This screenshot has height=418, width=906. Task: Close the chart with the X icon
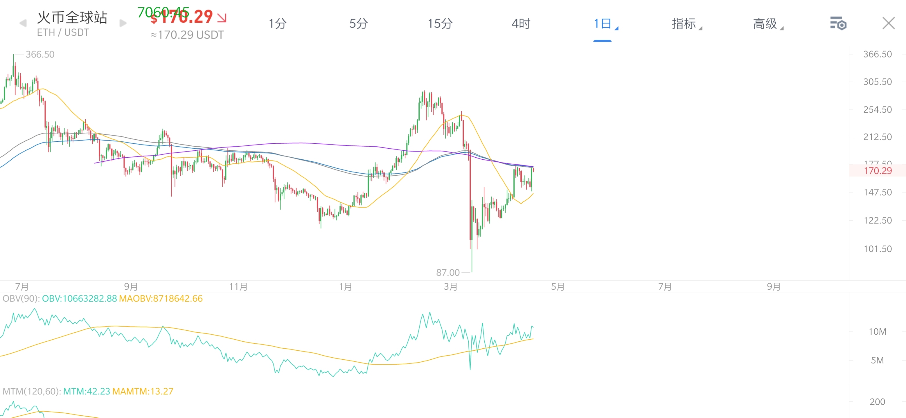point(888,24)
